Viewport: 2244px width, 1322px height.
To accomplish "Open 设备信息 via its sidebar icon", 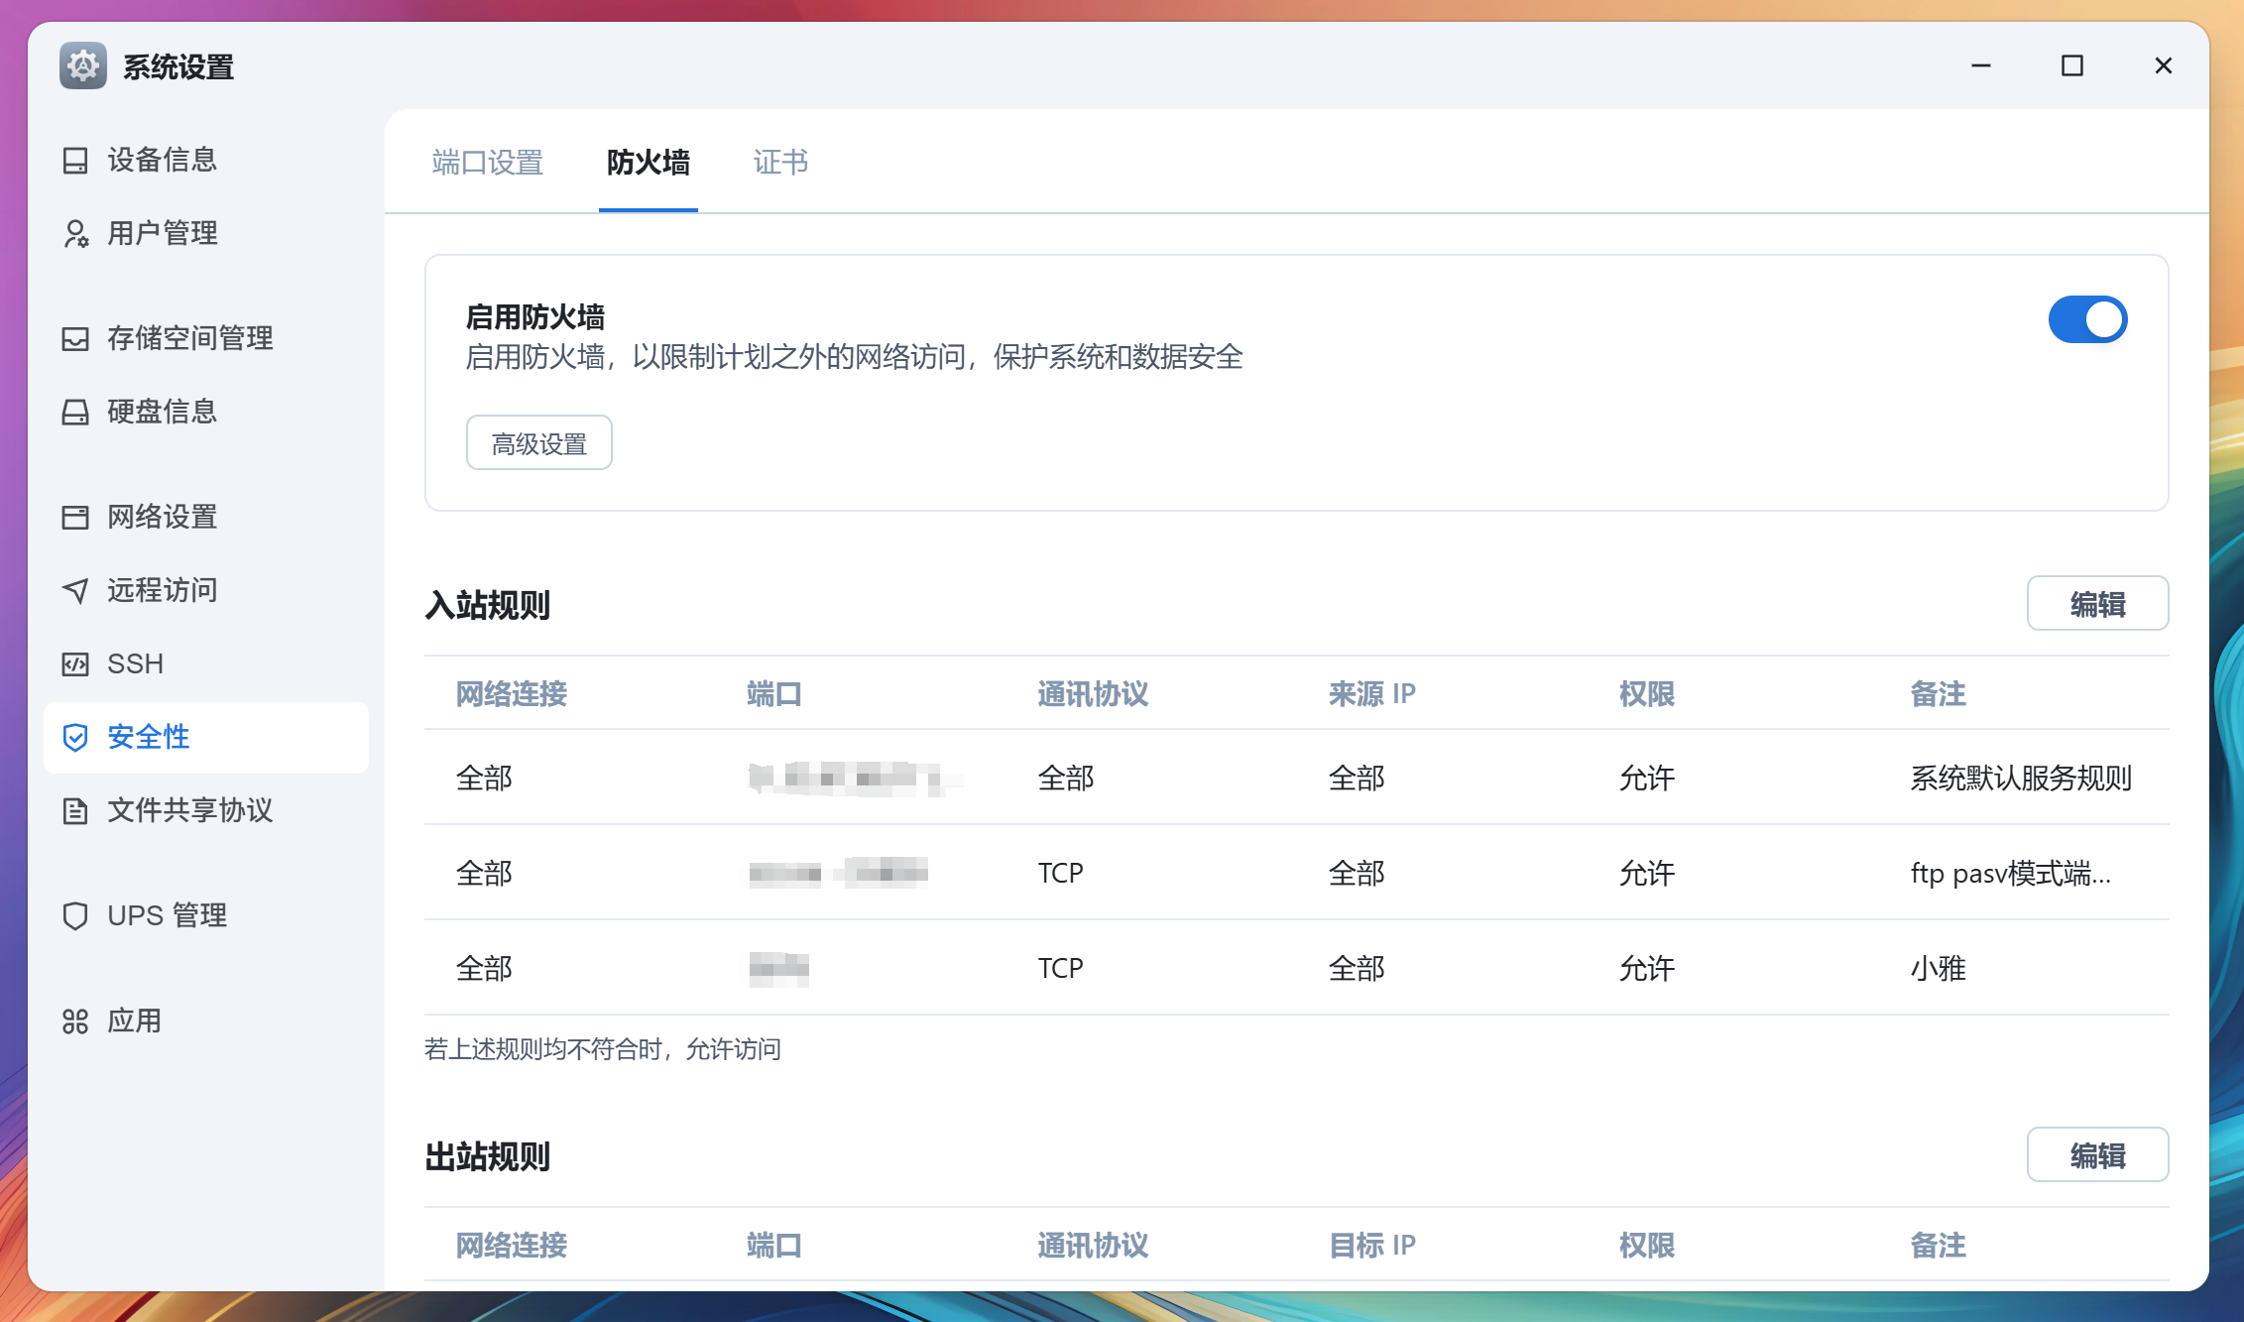I will (x=75, y=161).
